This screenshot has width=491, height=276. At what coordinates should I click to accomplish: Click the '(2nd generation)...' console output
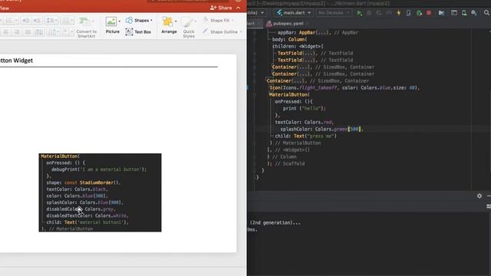click(x=275, y=223)
